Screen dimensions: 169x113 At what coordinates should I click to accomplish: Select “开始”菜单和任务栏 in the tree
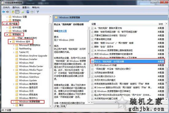pos(27,38)
